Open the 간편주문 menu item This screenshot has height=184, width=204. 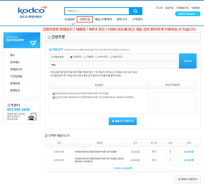(x=85, y=19)
